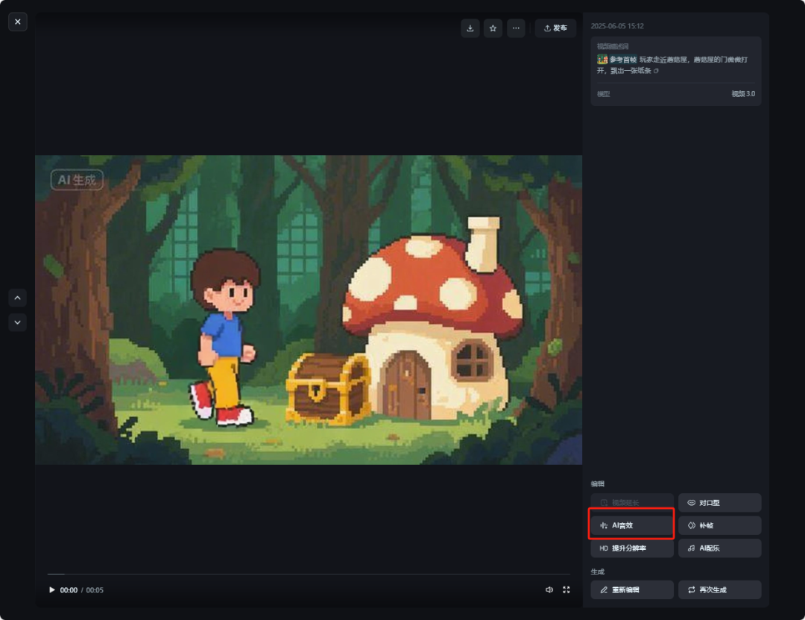Go to next video with down chevron
The height and width of the screenshot is (620, 805).
(18, 322)
